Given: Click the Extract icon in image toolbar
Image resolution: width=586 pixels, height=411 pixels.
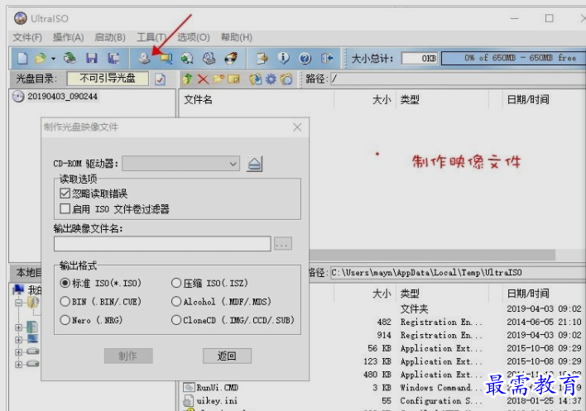Looking at the screenshot, I should [x=255, y=79].
